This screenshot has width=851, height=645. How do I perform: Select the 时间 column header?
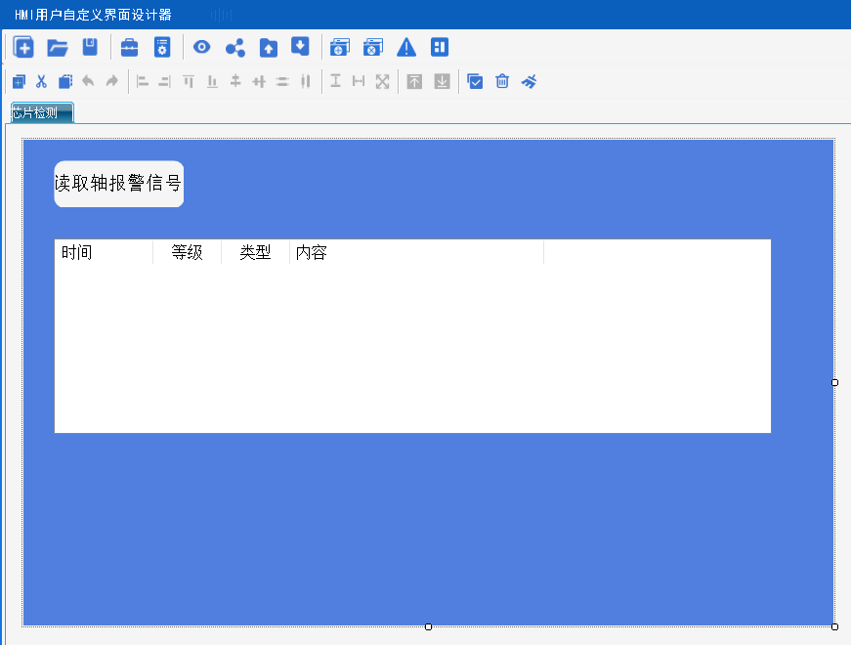[x=104, y=252]
